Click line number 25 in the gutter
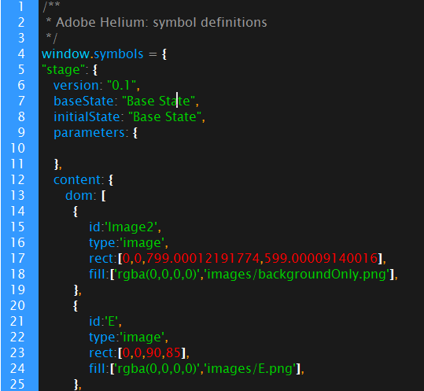The width and height of the screenshot is (424, 391). 17,384
